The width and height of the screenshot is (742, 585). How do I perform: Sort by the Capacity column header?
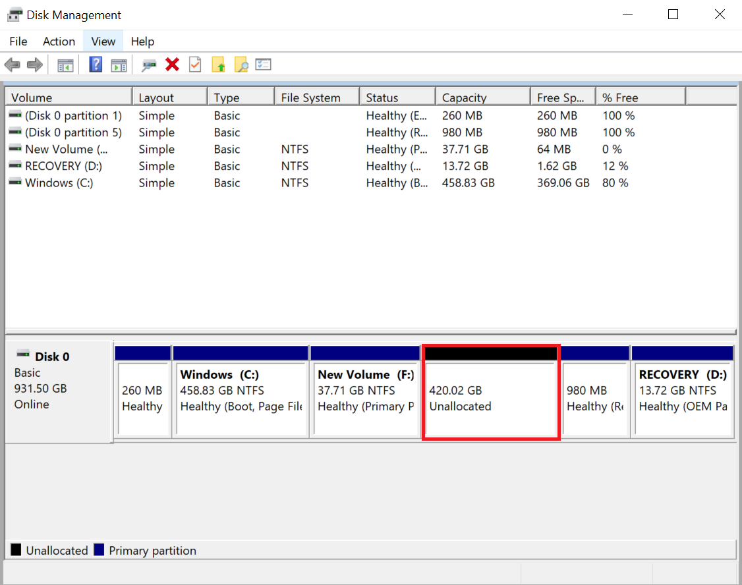pyautogui.click(x=483, y=96)
